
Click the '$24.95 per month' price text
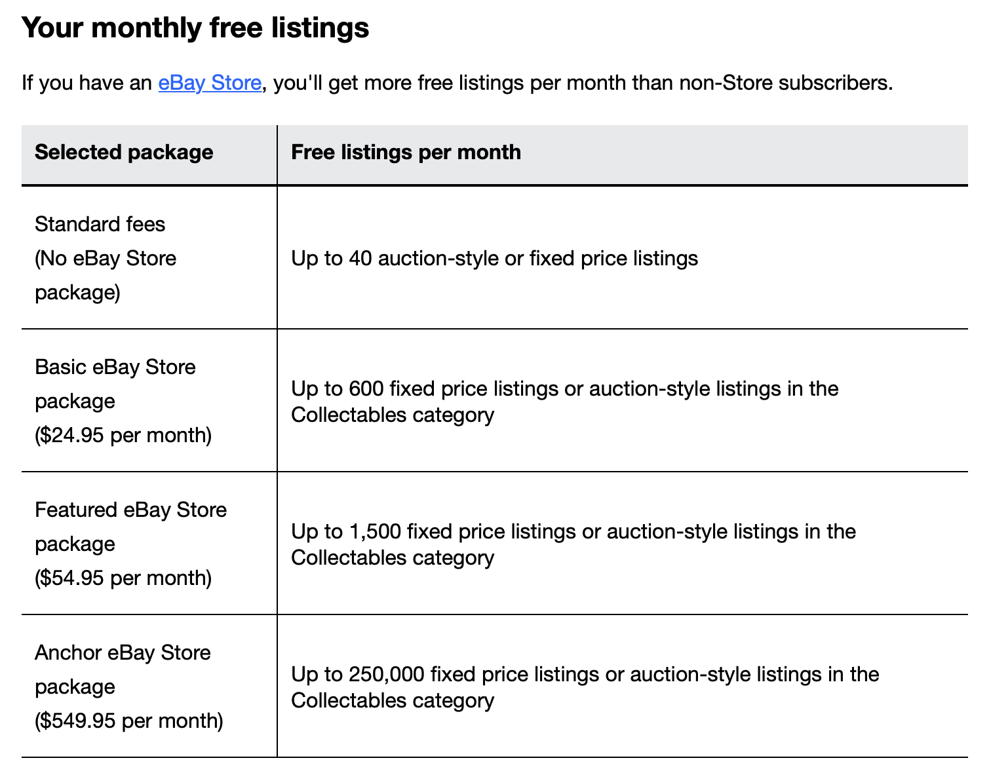coord(123,435)
